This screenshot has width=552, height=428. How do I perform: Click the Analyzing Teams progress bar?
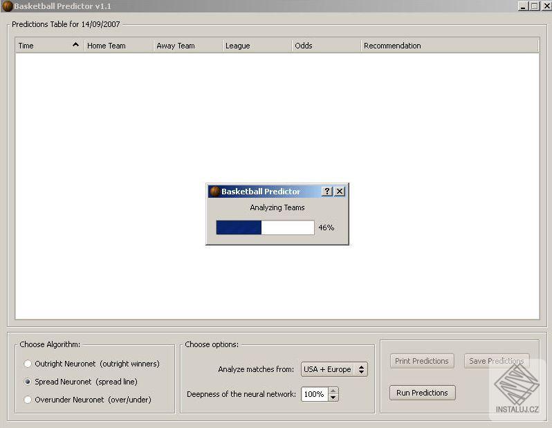[265, 227]
